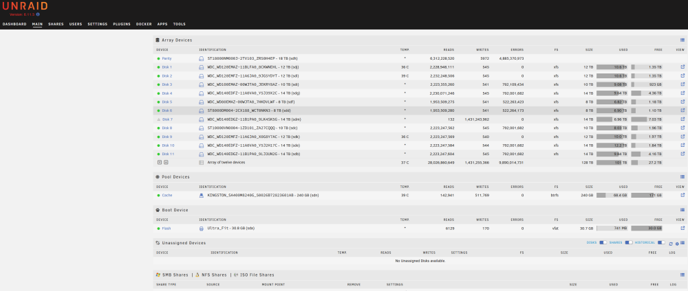Image resolution: width=688 pixels, height=291 pixels.
Task: Toggle the Shares switch in Unassigned Devices
Action: pos(629,242)
